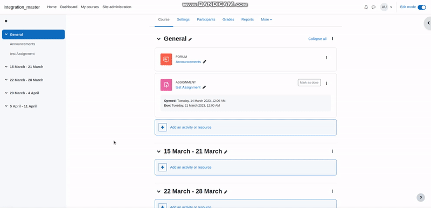The width and height of the screenshot is (431, 208).
Task: Collapse 29 March - 4 April sidebar chevron
Action: 6,93
